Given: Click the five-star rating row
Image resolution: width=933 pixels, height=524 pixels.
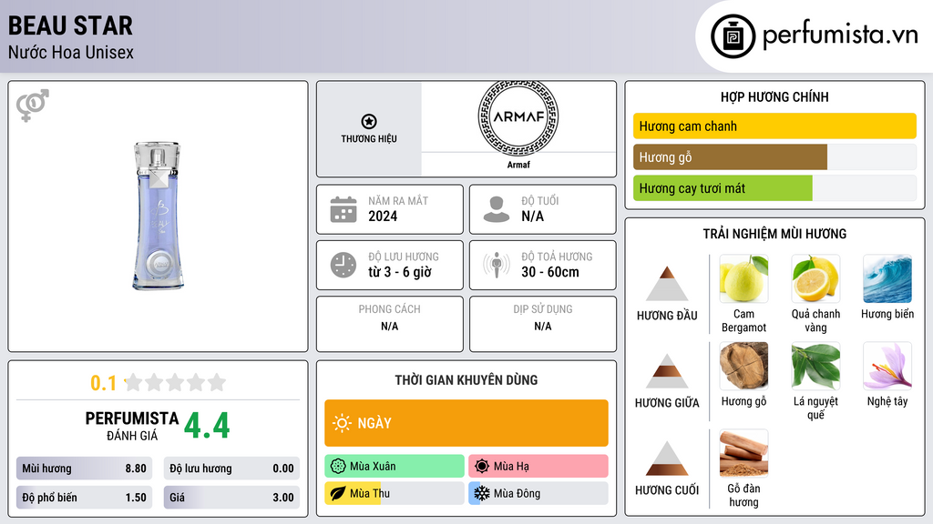Looking at the screenshot, I should pyautogui.click(x=174, y=382).
